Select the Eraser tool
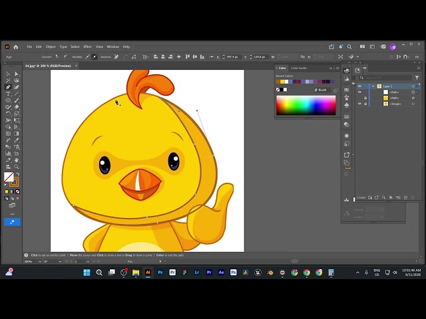Screen dimensions: 426x319 pyautogui.click(x=17, y=107)
